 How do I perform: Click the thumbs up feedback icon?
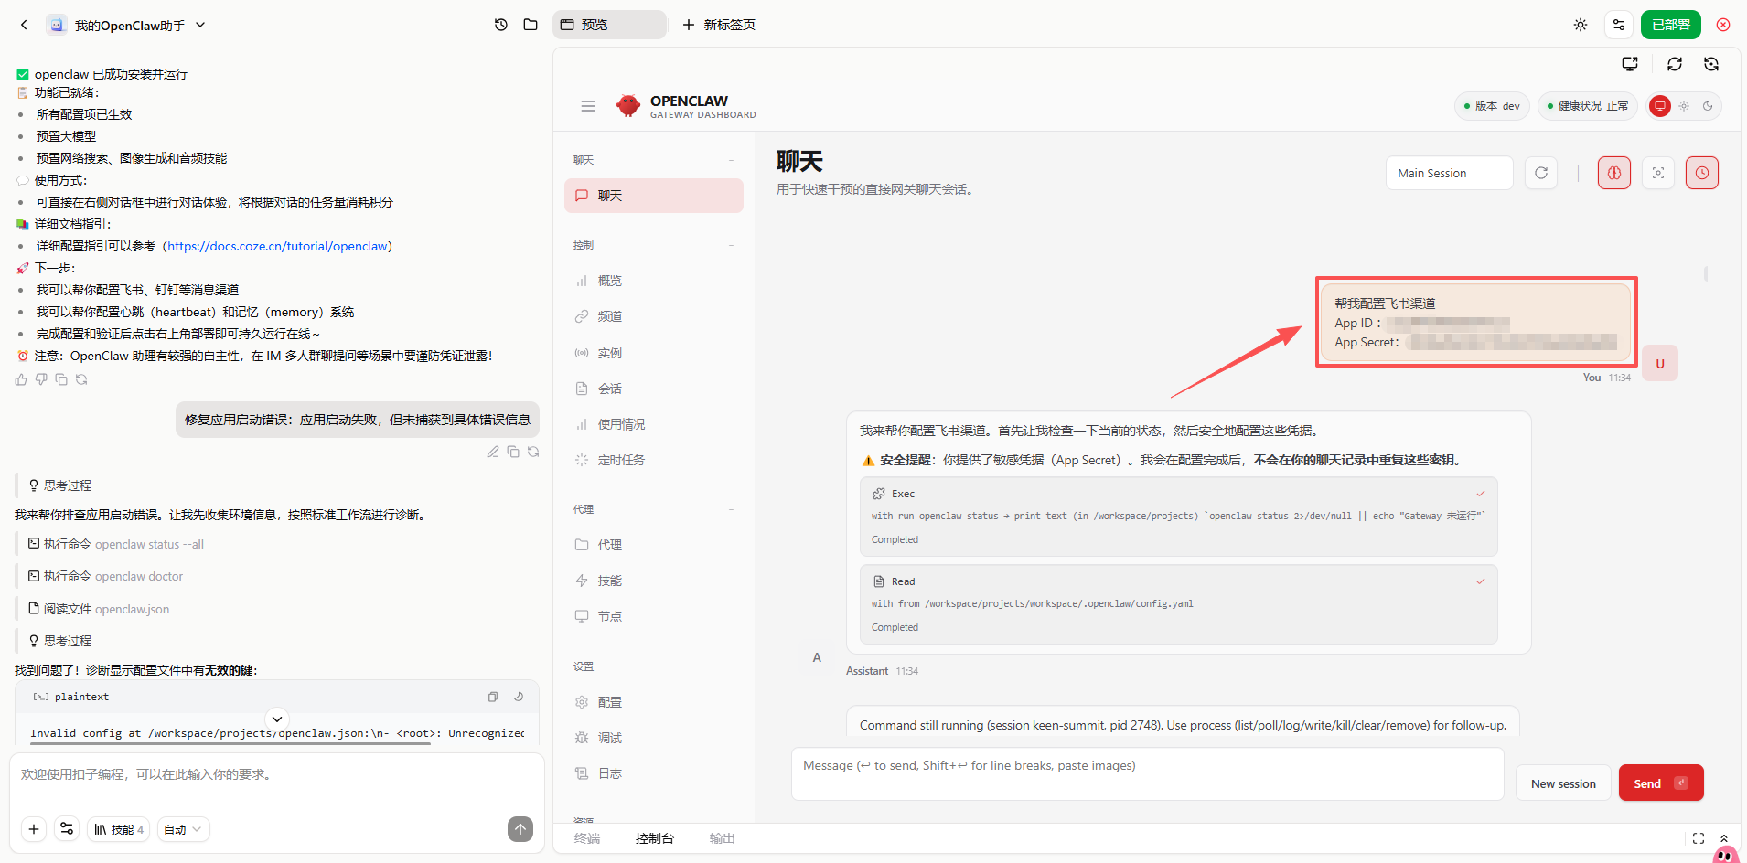(x=21, y=379)
